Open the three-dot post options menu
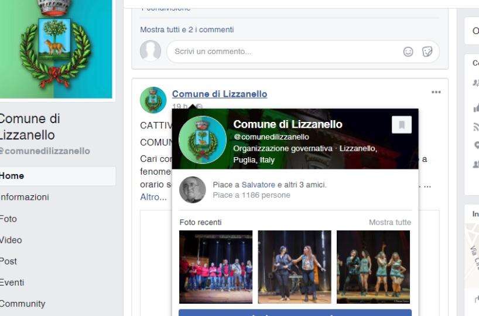Viewport: 479px width, 316px height. pos(436,92)
